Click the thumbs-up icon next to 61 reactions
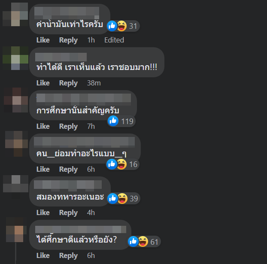 click(x=133, y=242)
